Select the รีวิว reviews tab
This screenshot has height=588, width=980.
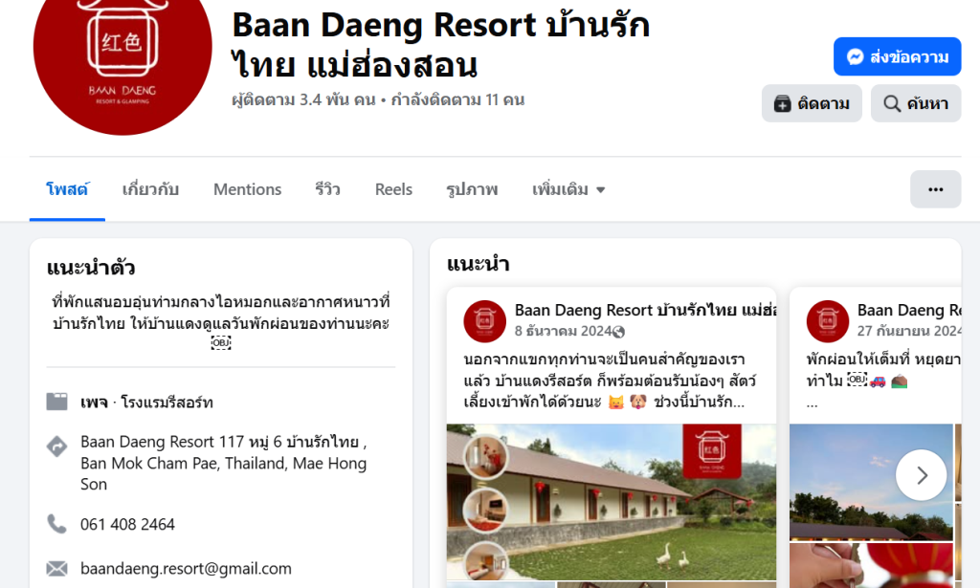click(327, 189)
